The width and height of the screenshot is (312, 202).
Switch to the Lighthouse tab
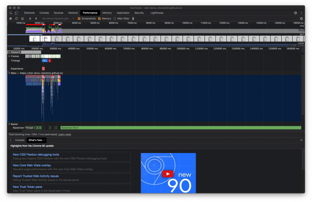[x=157, y=13]
